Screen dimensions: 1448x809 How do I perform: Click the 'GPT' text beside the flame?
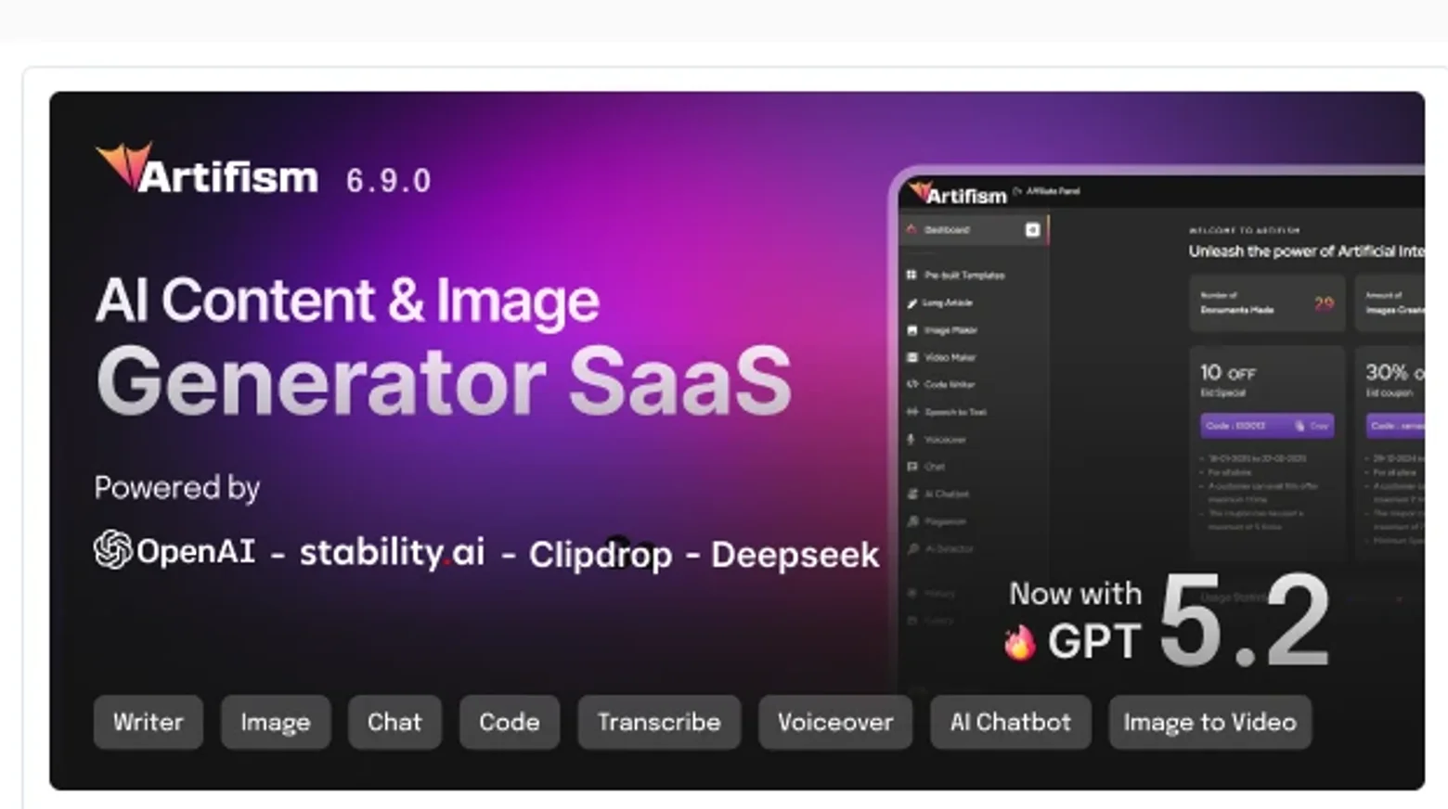1094,641
